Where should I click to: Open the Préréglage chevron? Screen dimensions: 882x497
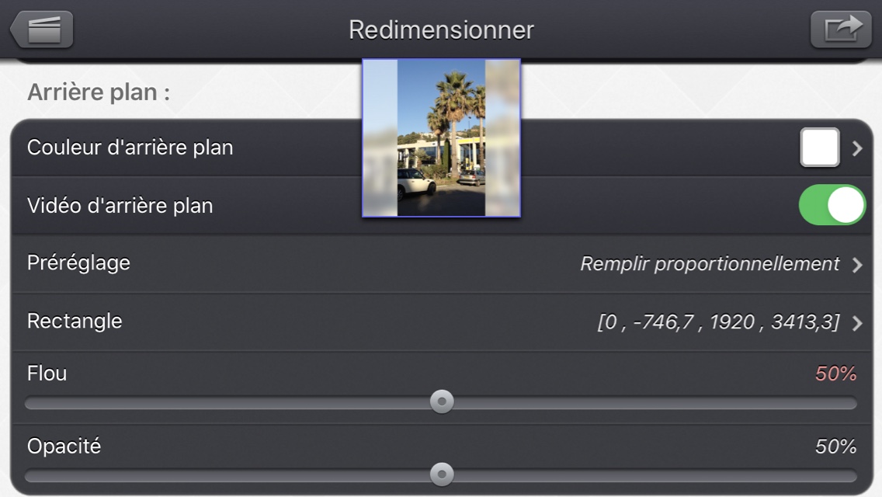[856, 265]
